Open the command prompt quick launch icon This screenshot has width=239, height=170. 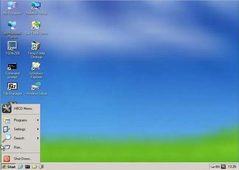[x=28, y=167]
